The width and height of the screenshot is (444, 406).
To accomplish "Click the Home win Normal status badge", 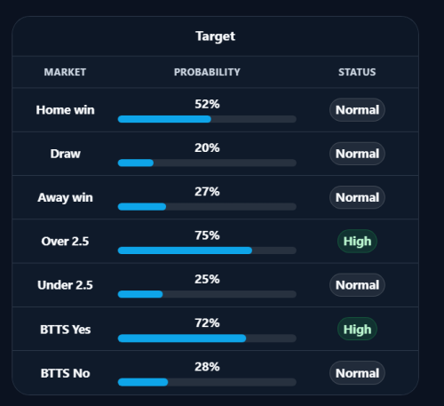I will point(357,110).
